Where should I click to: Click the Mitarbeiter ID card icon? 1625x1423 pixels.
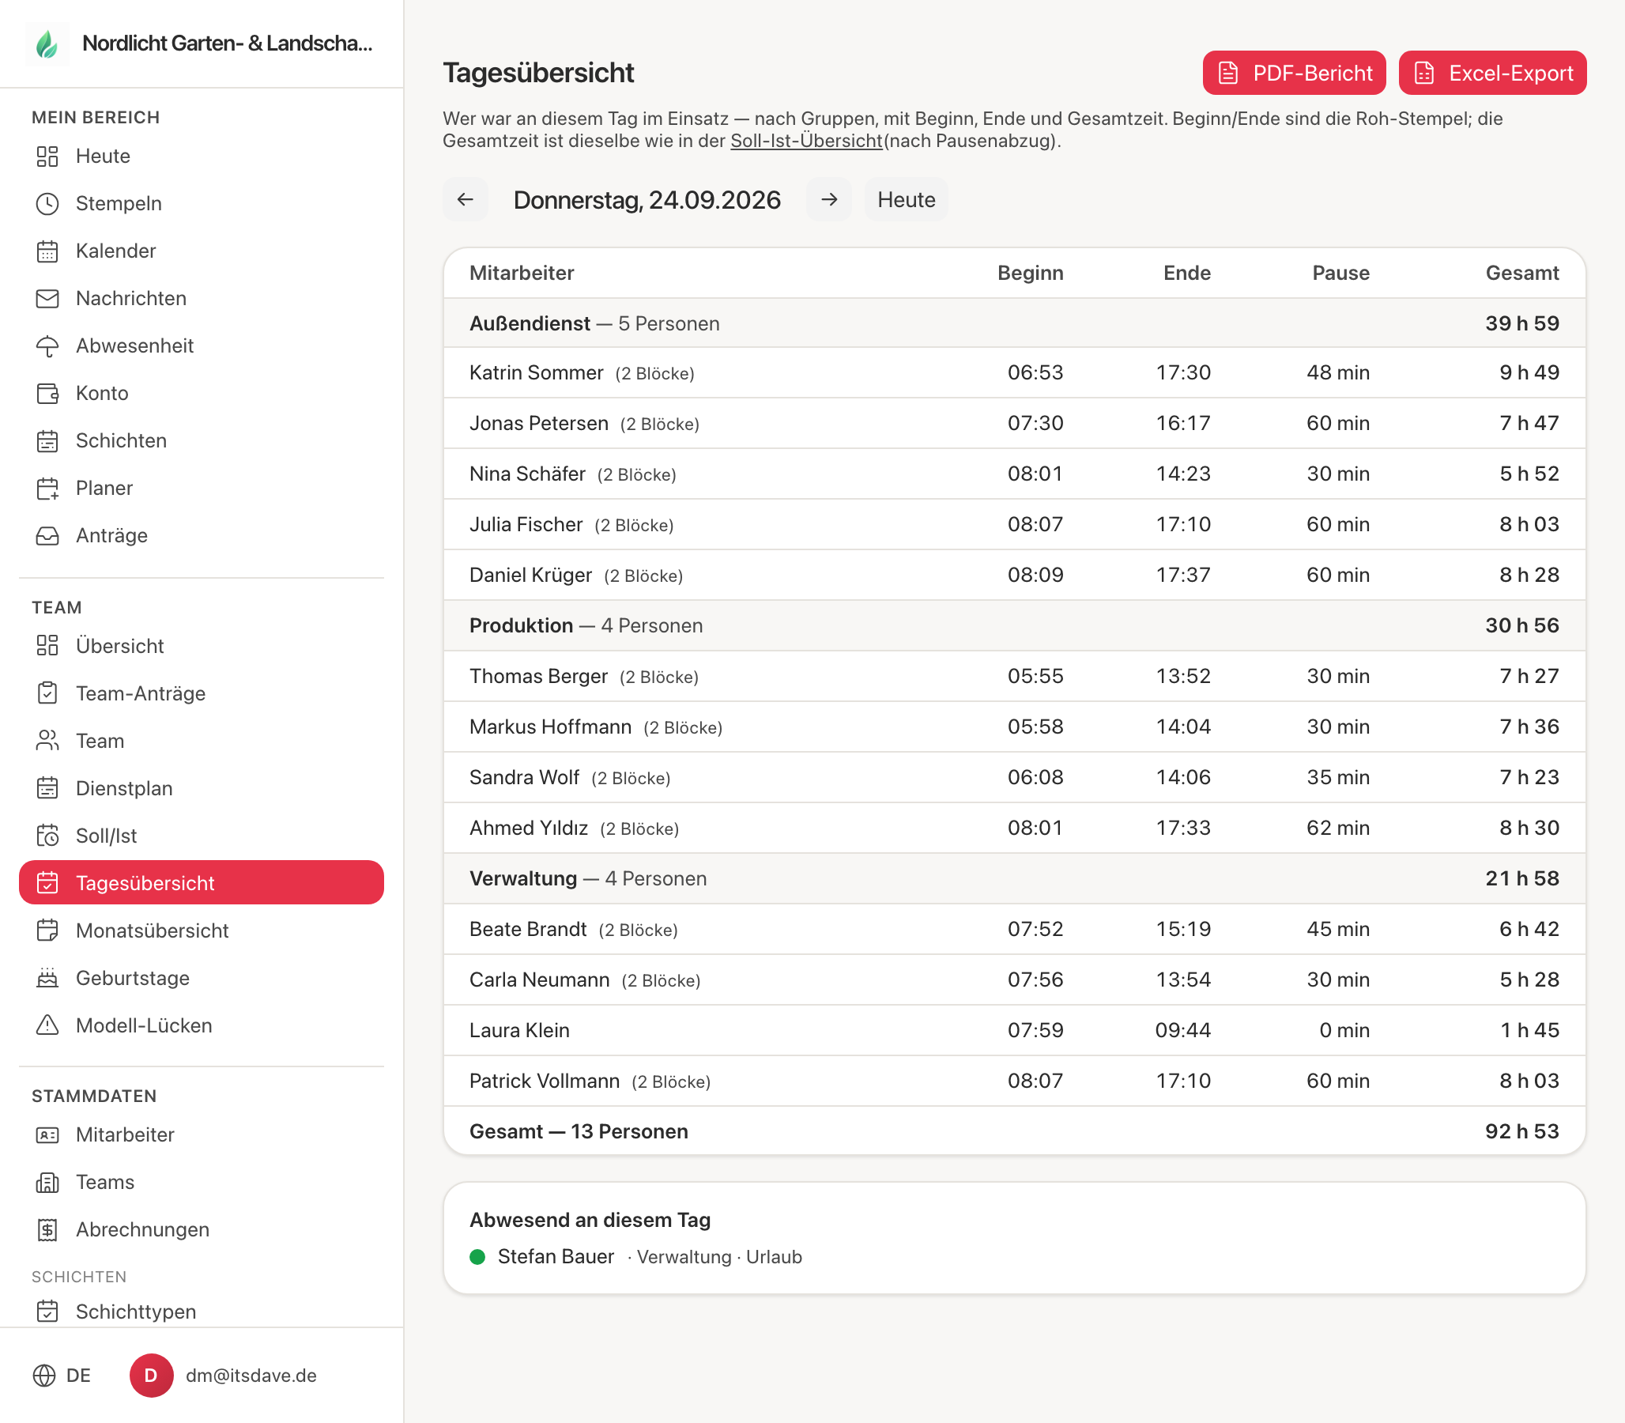[47, 1134]
